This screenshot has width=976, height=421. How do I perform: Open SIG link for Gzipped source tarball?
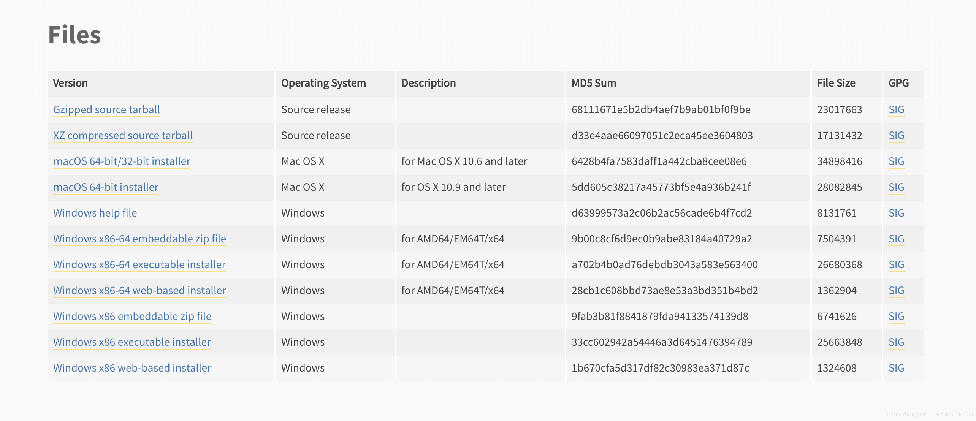896,110
